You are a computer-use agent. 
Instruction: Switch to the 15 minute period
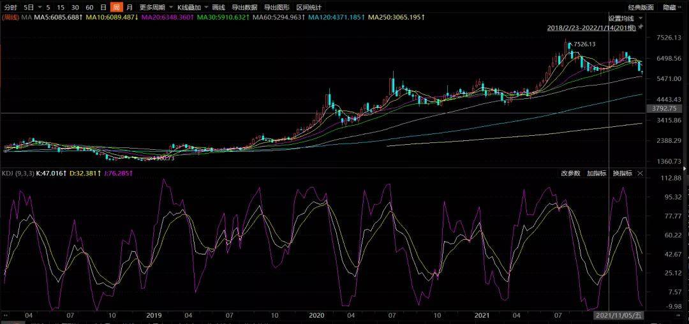pyautogui.click(x=61, y=8)
